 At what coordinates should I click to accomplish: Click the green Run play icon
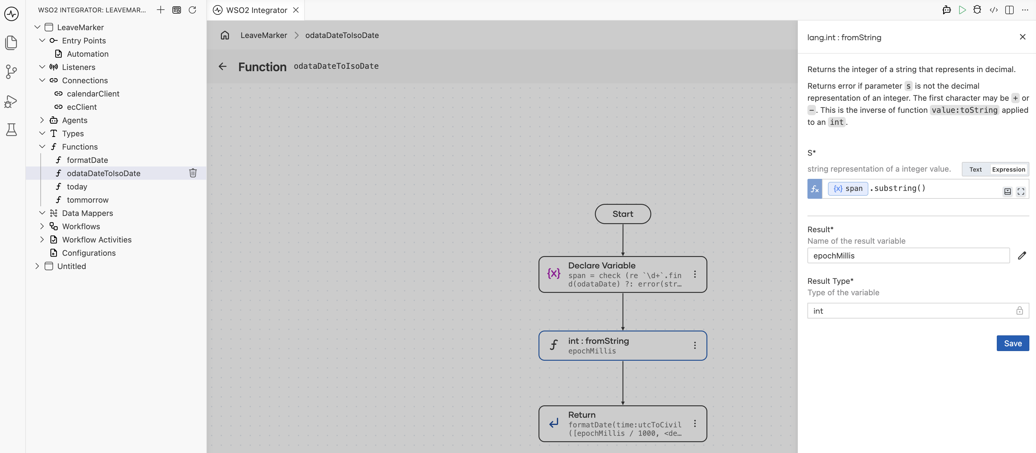pyautogui.click(x=962, y=10)
